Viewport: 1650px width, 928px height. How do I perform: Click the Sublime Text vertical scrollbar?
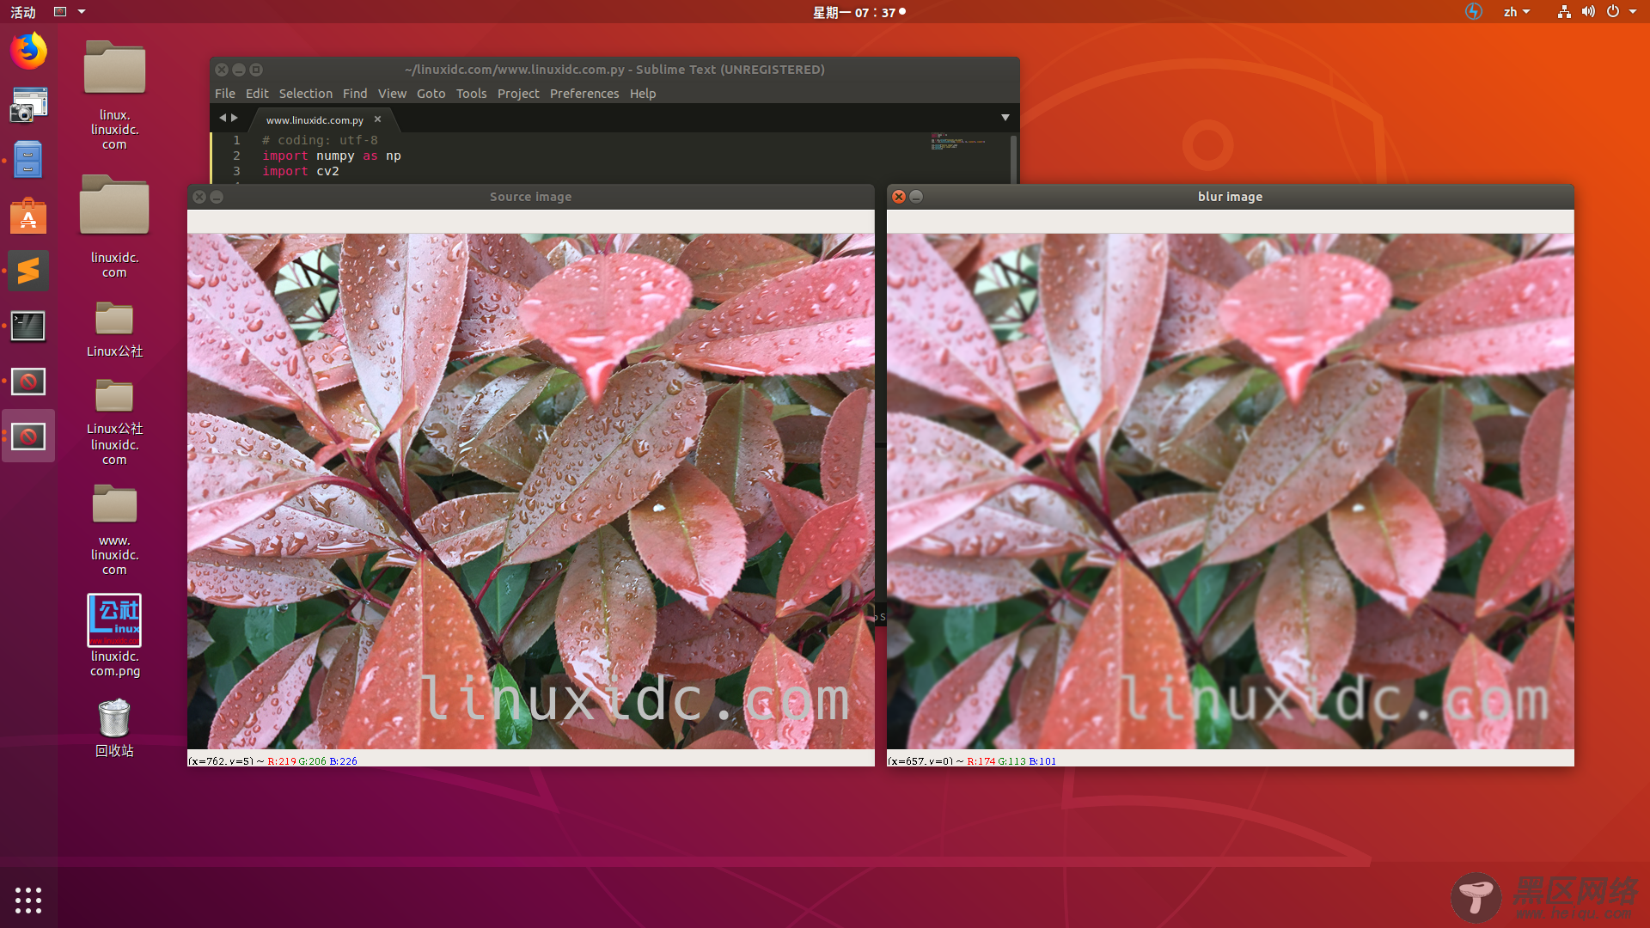point(1014,158)
